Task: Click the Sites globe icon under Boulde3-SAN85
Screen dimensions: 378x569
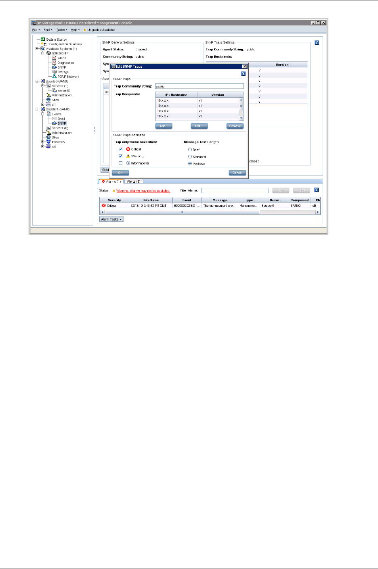Action: (x=48, y=100)
